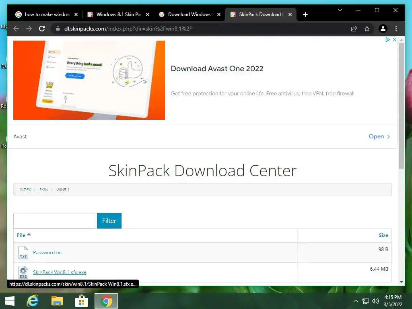Close the Download Windows tab

(219, 15)
